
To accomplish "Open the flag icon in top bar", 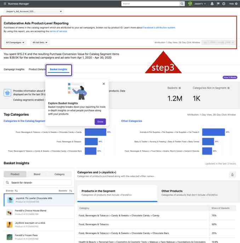I will pyautogui.click(x=218, y=4).
